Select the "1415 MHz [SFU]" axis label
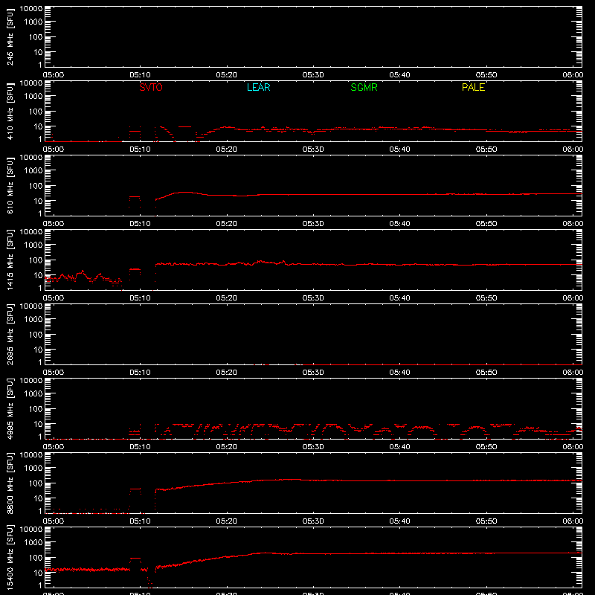The width and height of the screenshot is (595, 595). coord(10,260)
